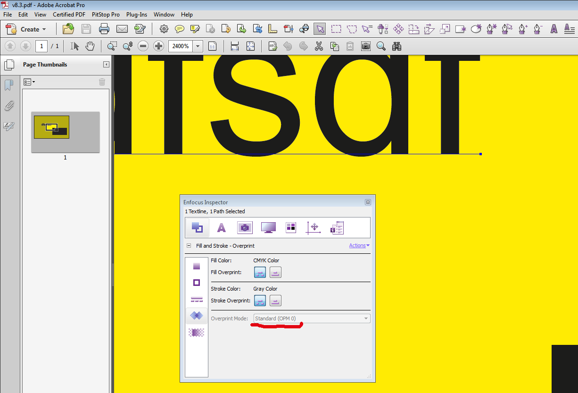Select the PitStop rectangular select area tool

point(336,29)
